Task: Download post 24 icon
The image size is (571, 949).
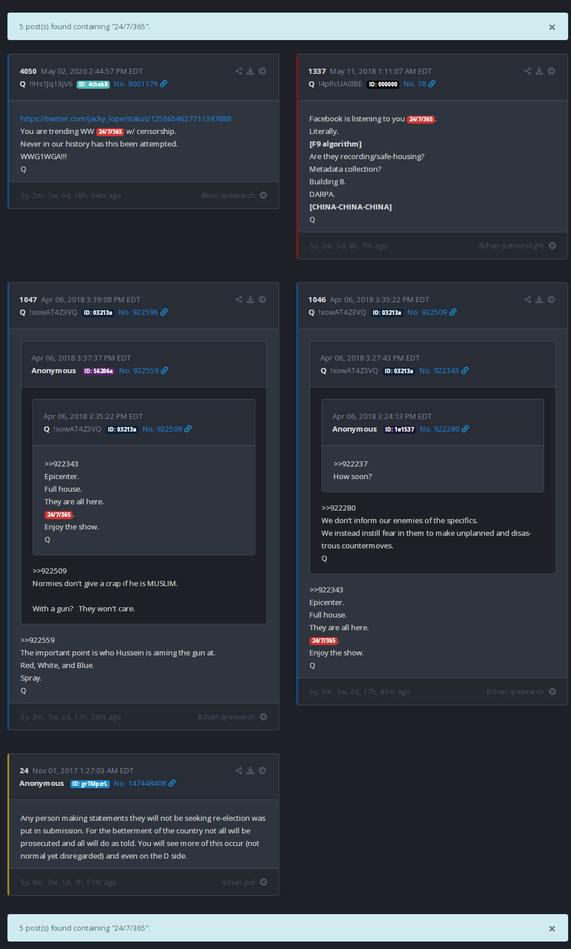Action: click(250, 770)
